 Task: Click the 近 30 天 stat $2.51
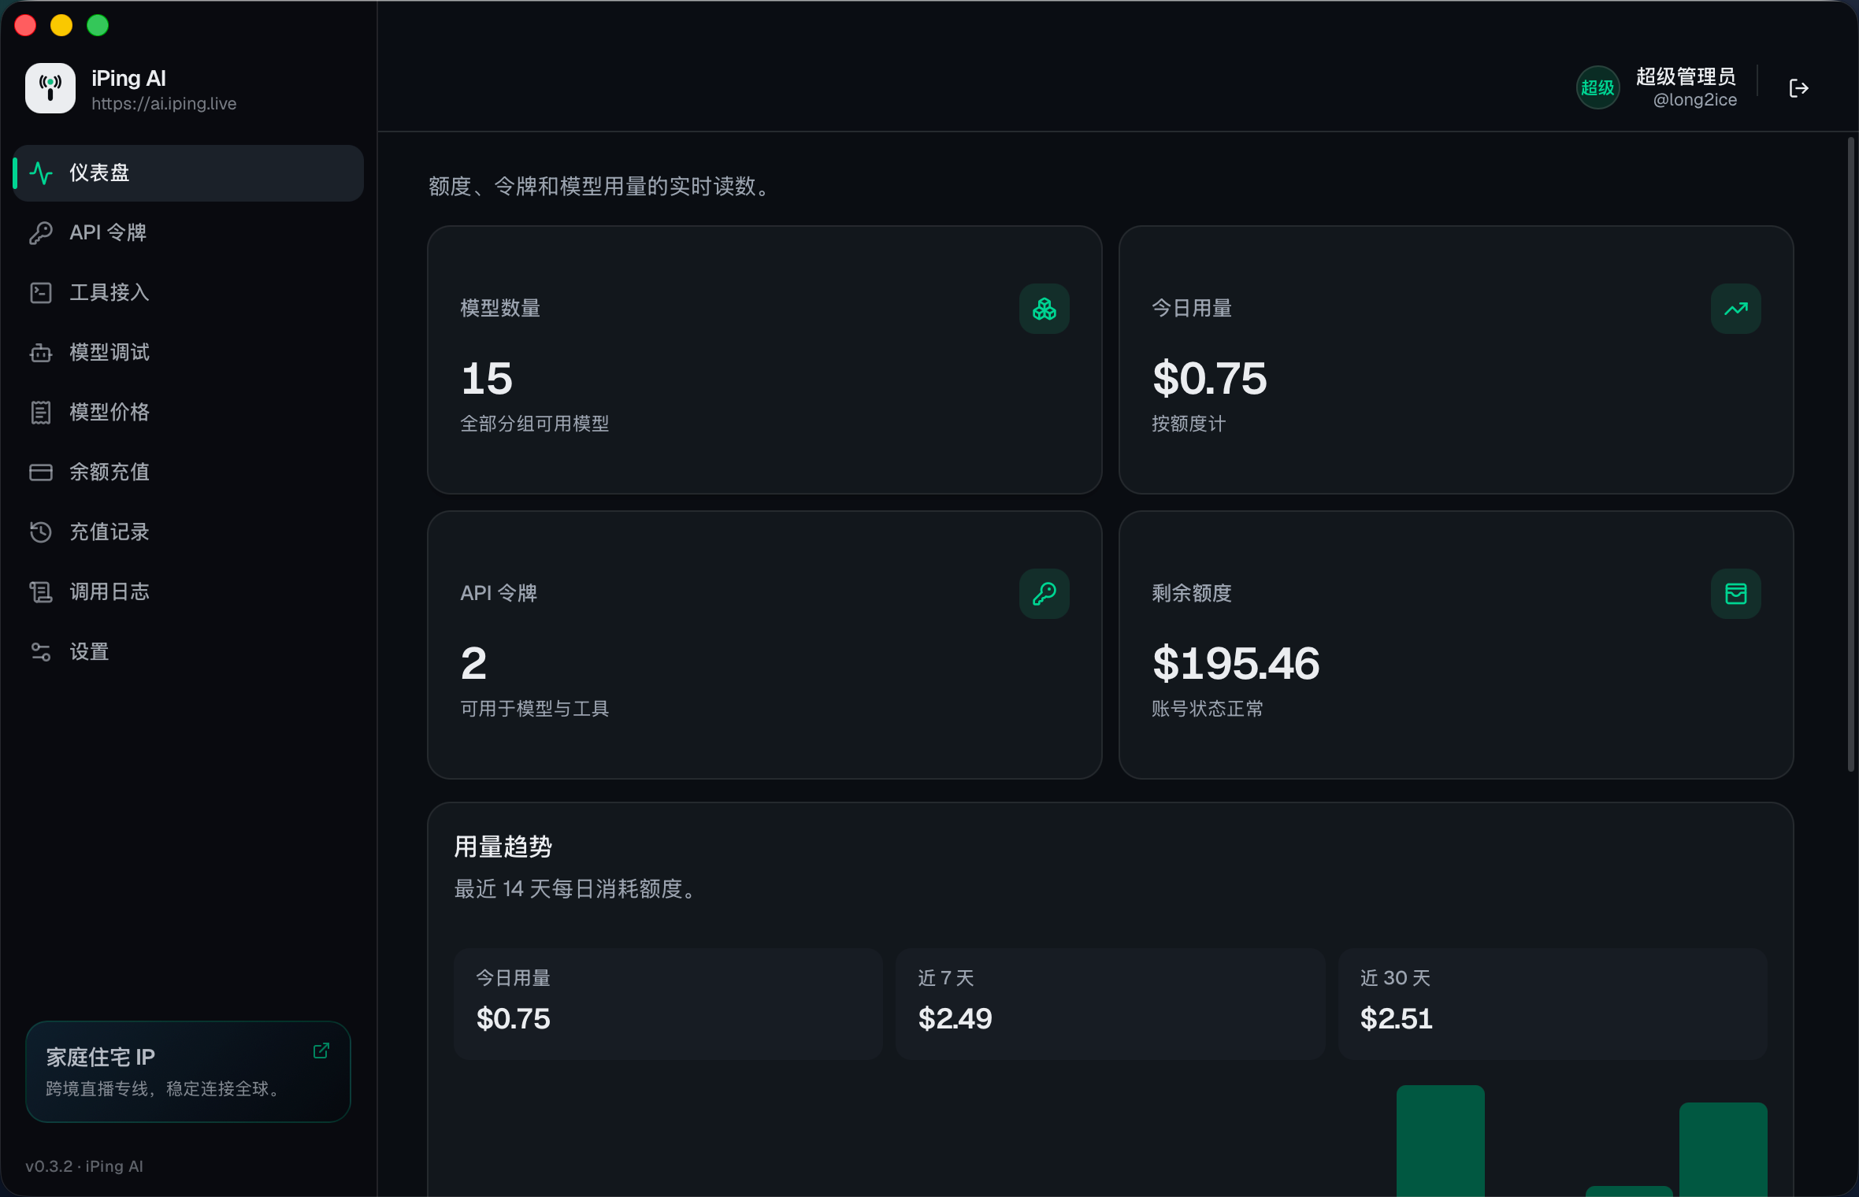click(1396, 1019)
